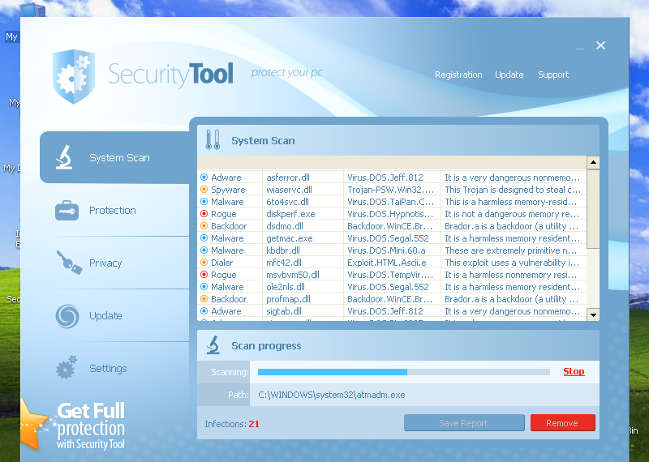This screenshot has width=649, height=462.
Task: Open the System Scan tab label
Action: pos(119,157)
